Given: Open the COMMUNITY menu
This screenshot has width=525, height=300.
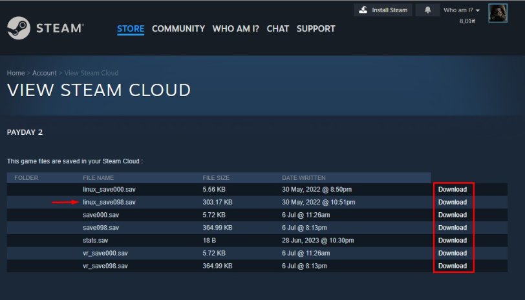Looking at the screenshot, I should pos(178,28).
